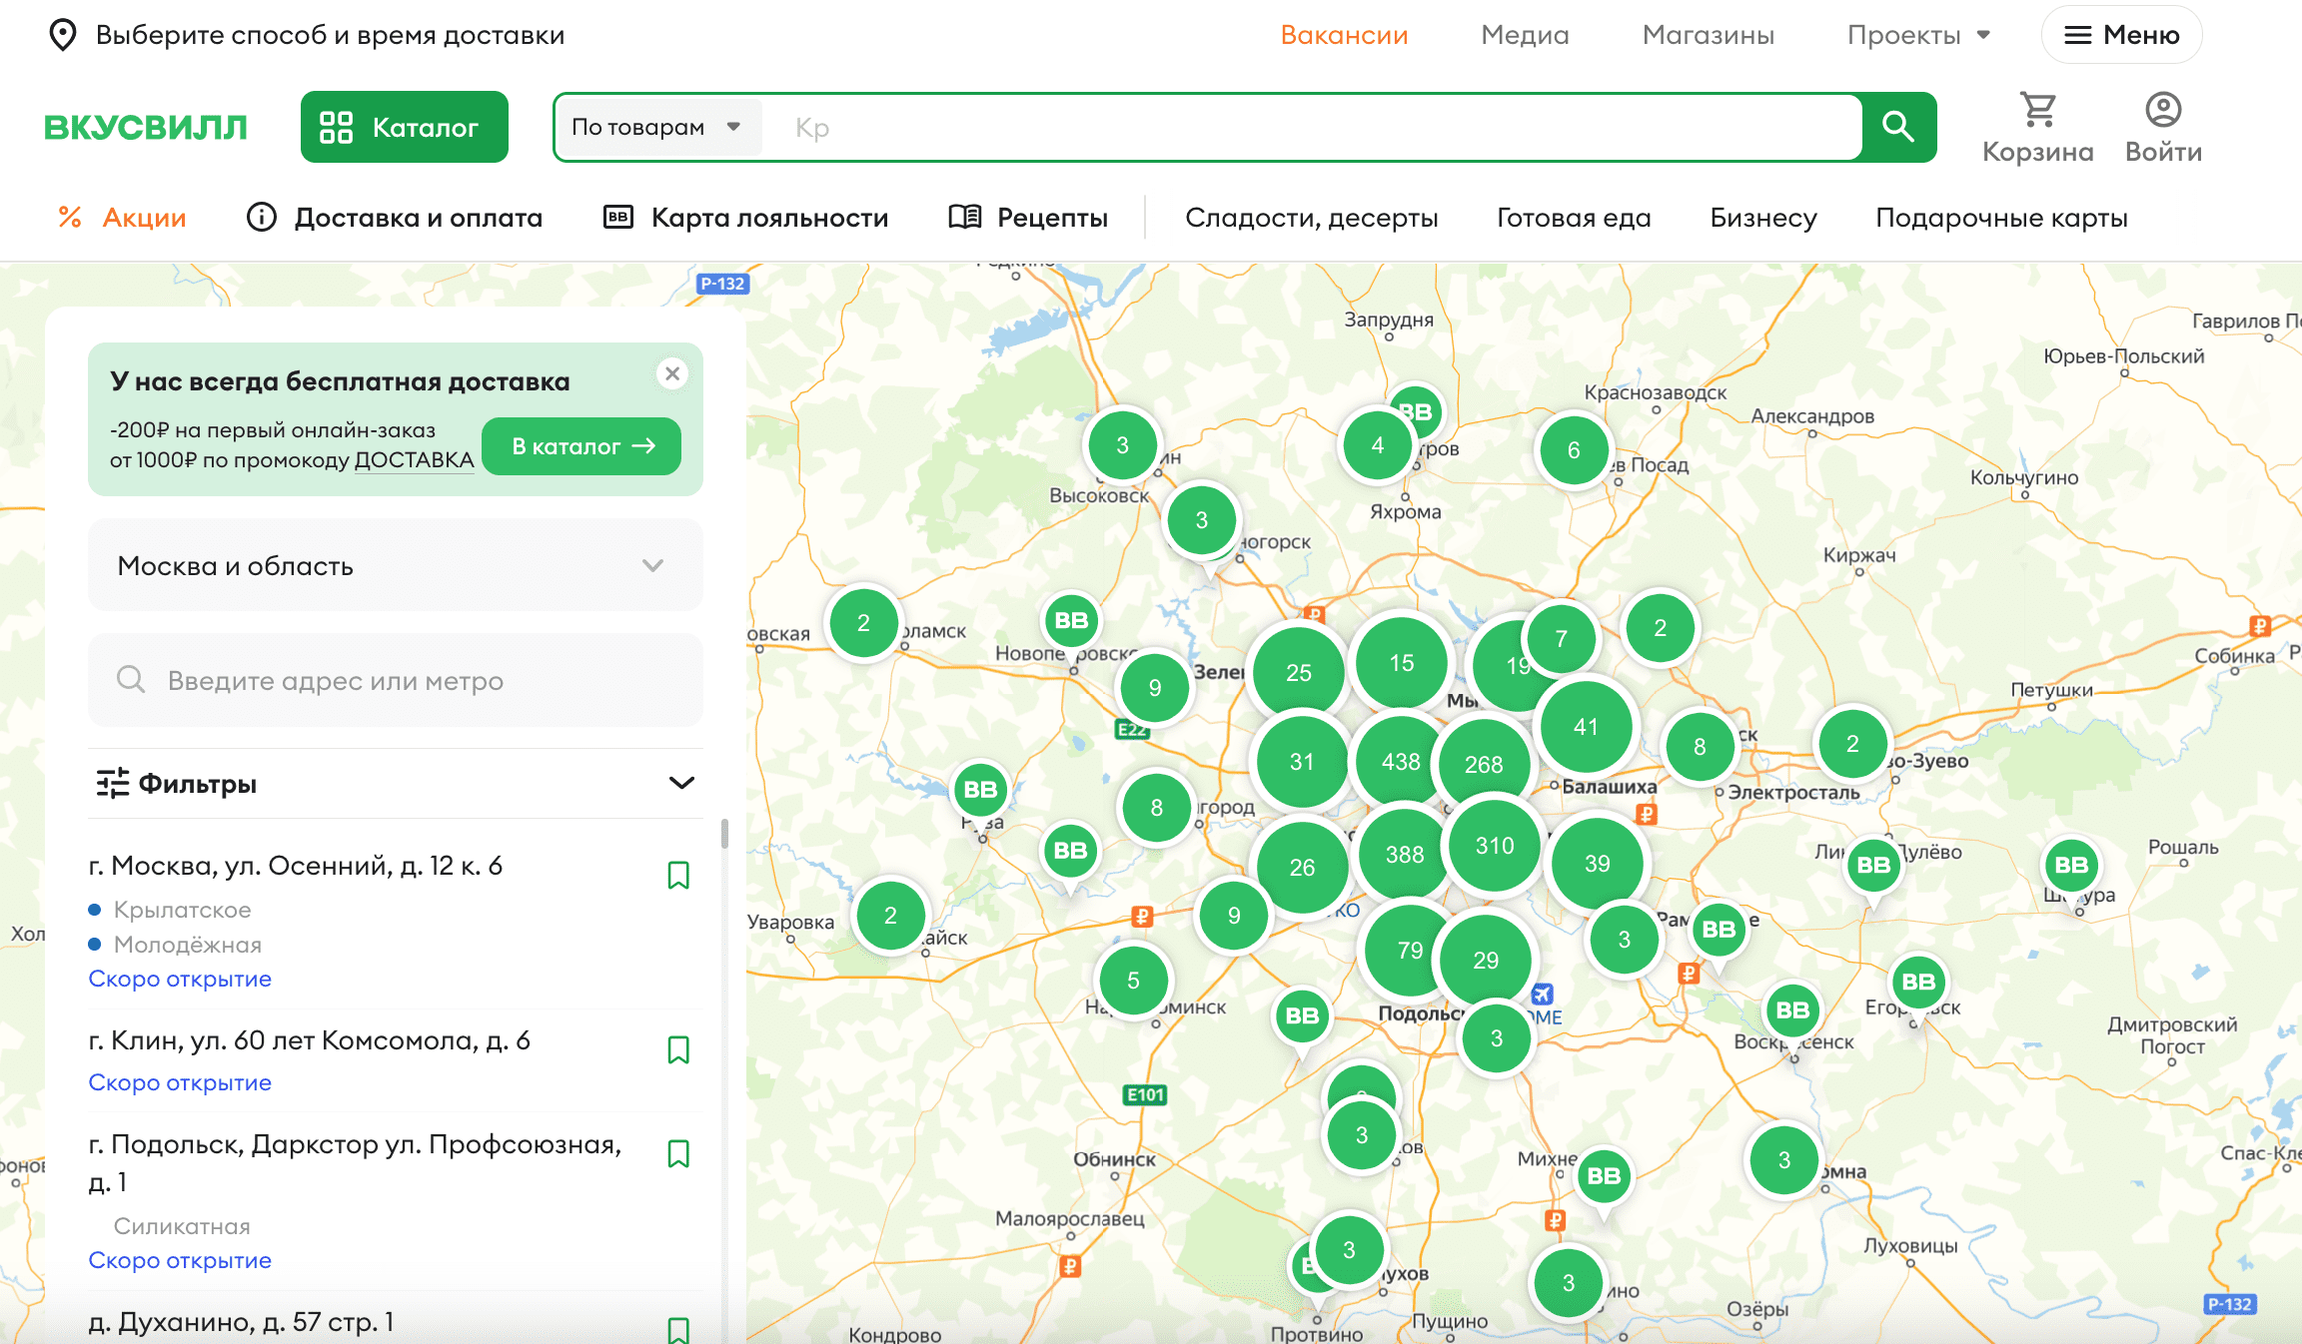This screenshot has width=2302, height=1344.
Task: Click the address or metro search field
Action: click(x=395, y=680)
